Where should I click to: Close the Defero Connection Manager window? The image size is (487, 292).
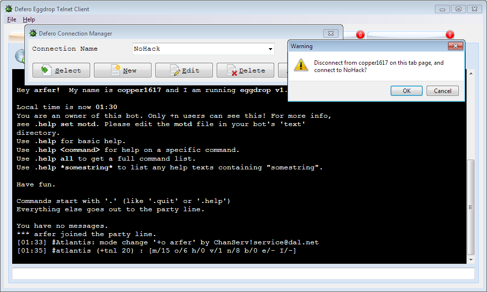(331, 33)
